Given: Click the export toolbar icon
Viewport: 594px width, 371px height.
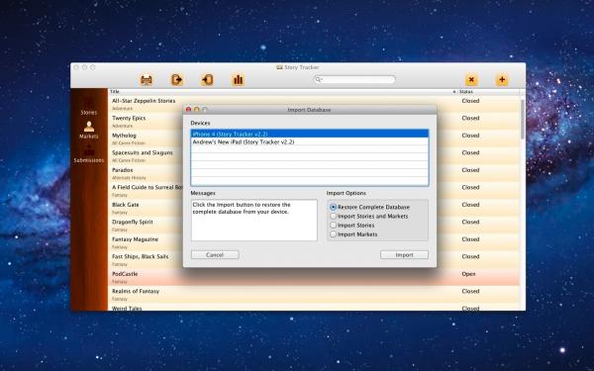Looking at the screenshot, I should pos(177,80).
